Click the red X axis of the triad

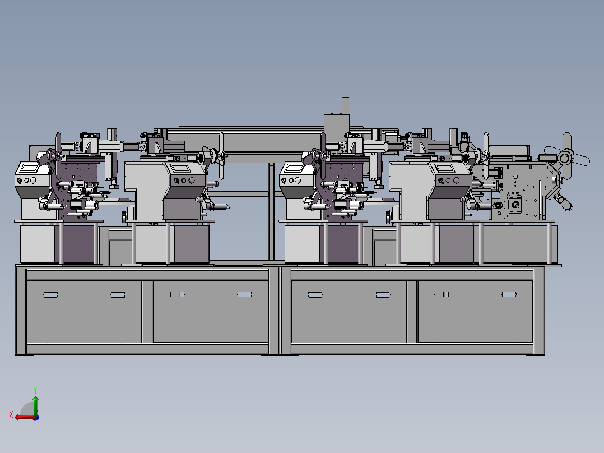tap(24, 418)
